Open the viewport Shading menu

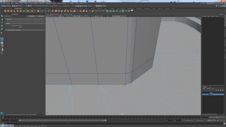[x=52, y=14]
